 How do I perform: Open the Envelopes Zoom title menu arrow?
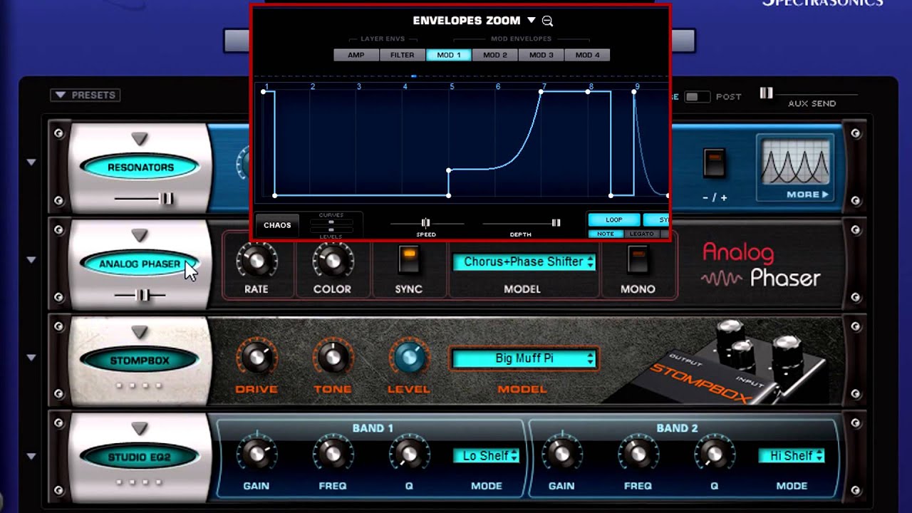(x=531, y=21)
